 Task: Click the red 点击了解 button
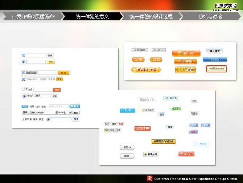[x=143, y=128]
